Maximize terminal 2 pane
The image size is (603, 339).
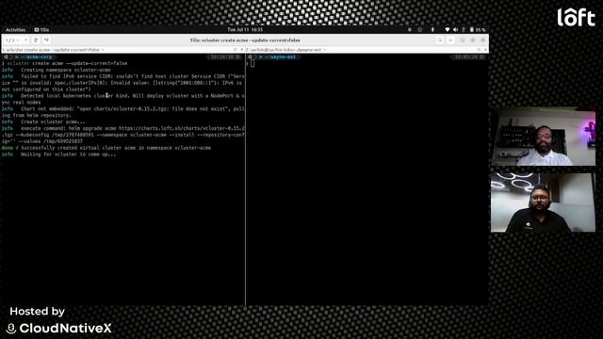479,50
